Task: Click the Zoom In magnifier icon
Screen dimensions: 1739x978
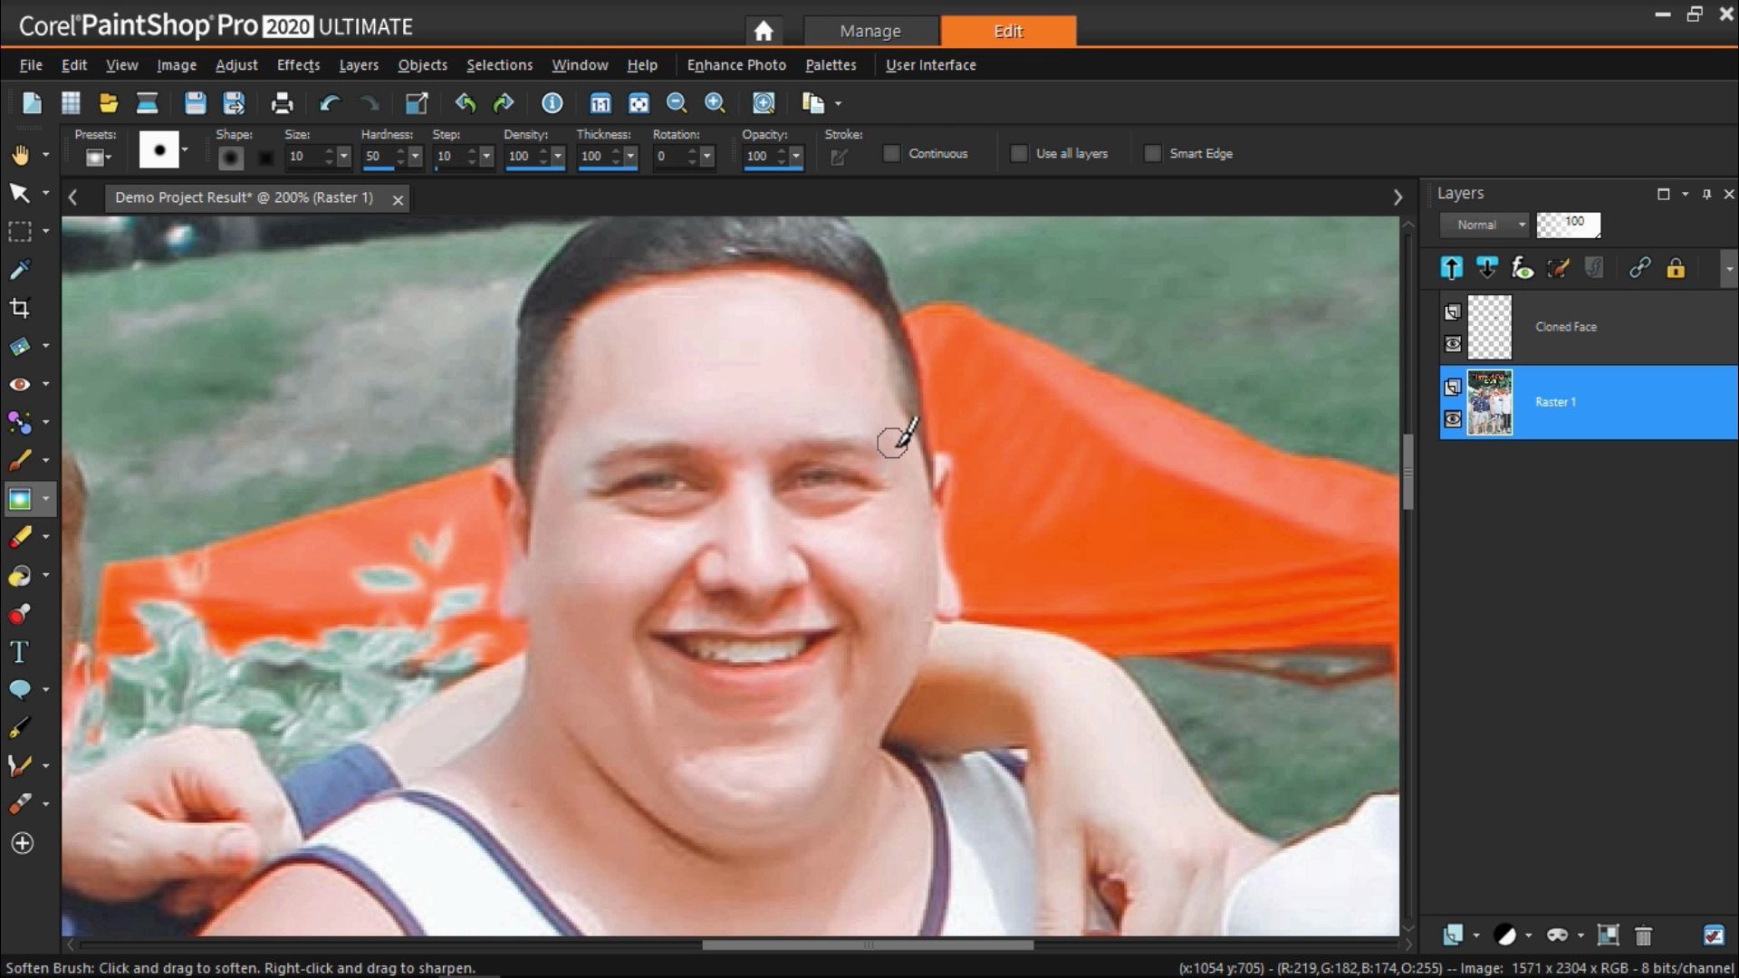Action: [715, 103]
